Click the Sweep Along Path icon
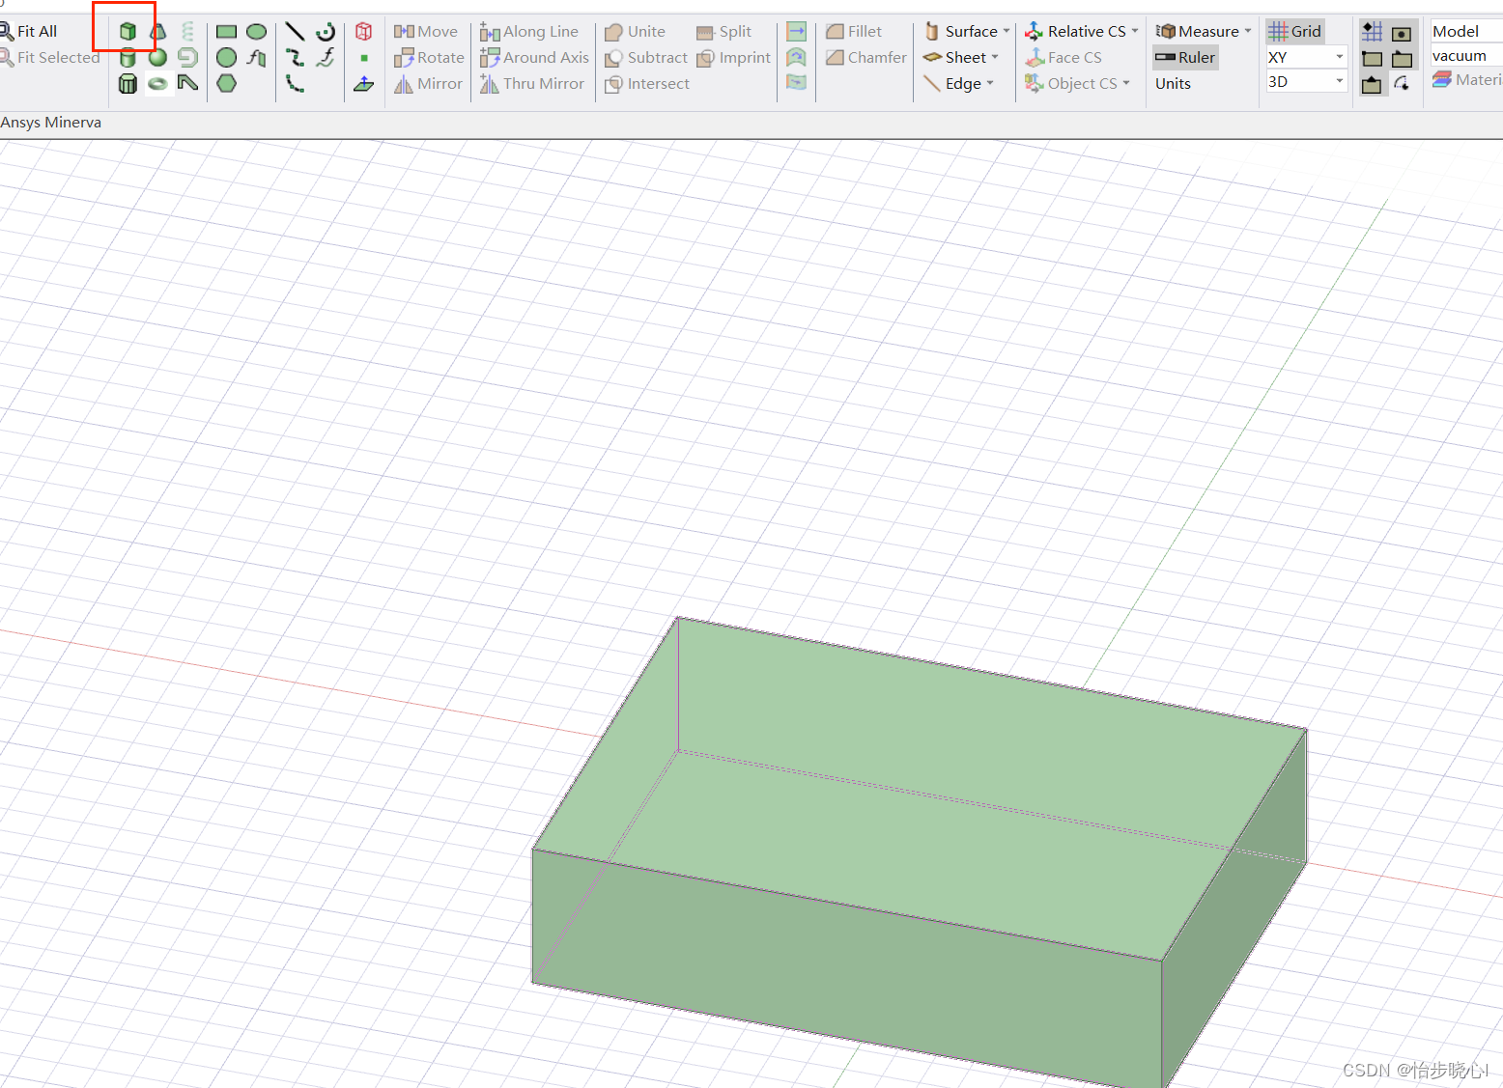This screenshot has width=1503, height=1088. pyautogui.click(x=796, y=83)
